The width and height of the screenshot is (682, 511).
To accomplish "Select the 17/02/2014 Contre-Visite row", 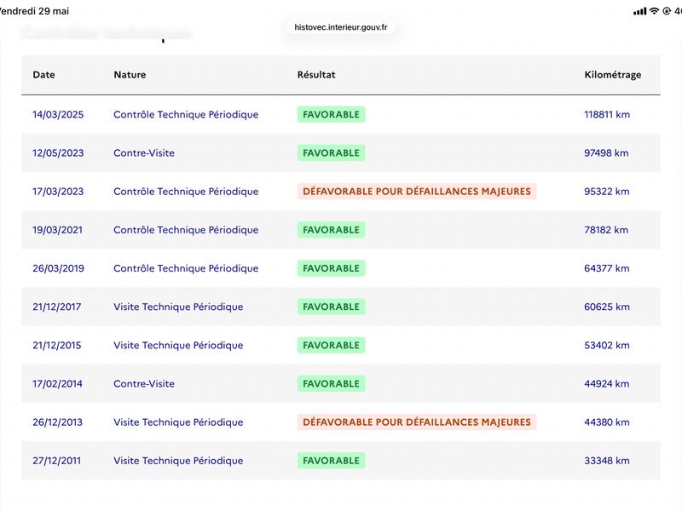I will [341, 384].
